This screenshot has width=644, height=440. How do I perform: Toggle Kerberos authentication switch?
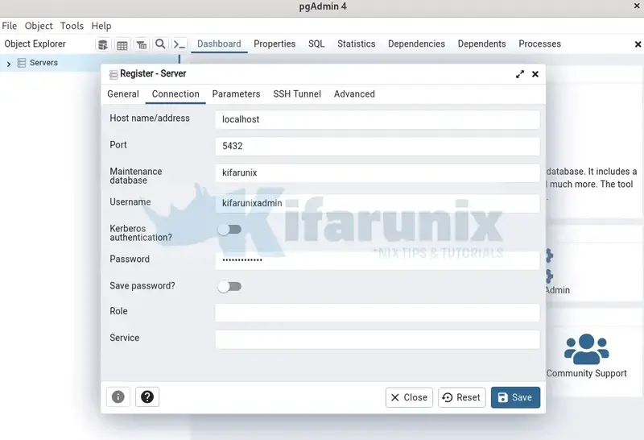pyautogui.click(x=229, y=230)
